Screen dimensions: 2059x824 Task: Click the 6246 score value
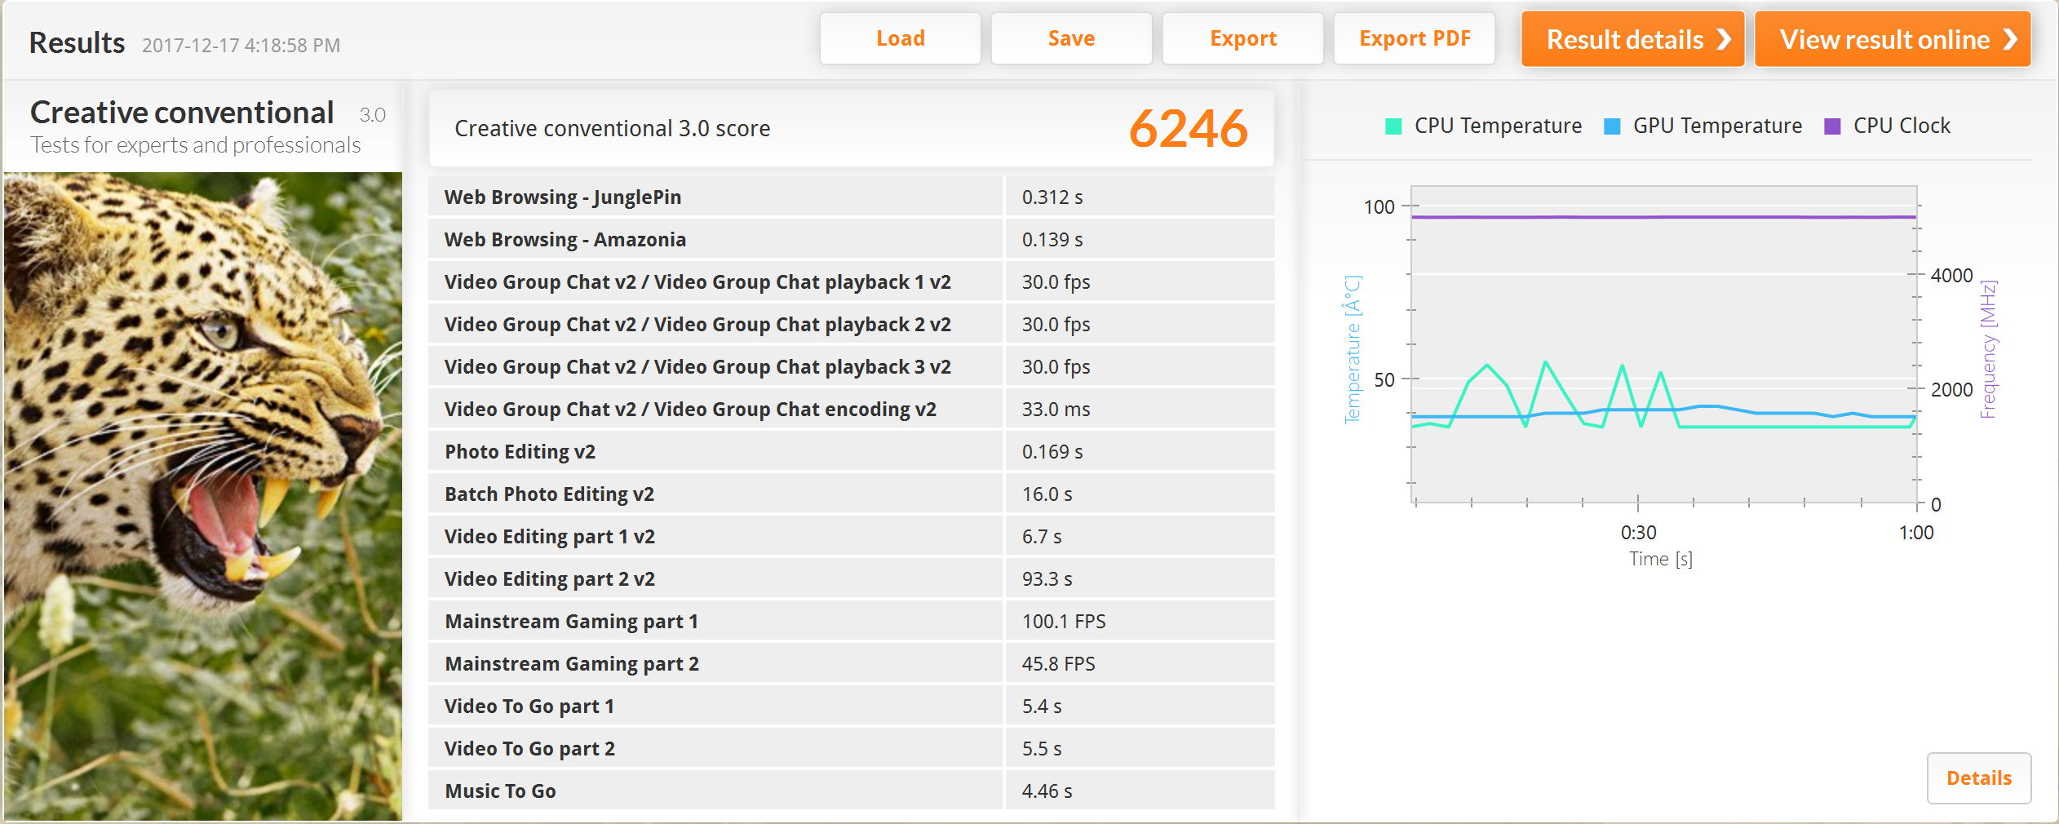pos(1188,129)
